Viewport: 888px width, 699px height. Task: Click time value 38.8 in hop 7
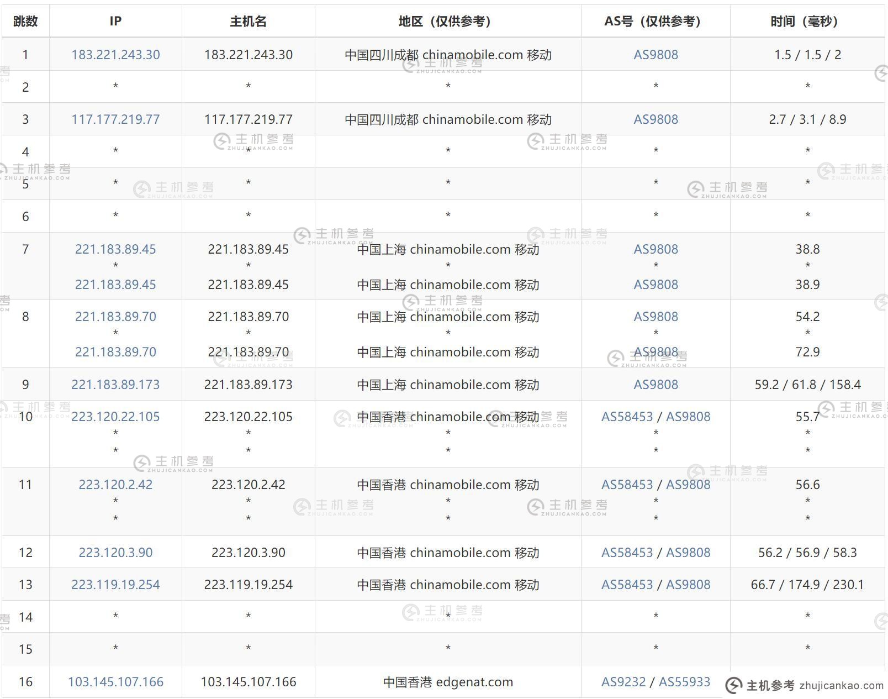807,249
